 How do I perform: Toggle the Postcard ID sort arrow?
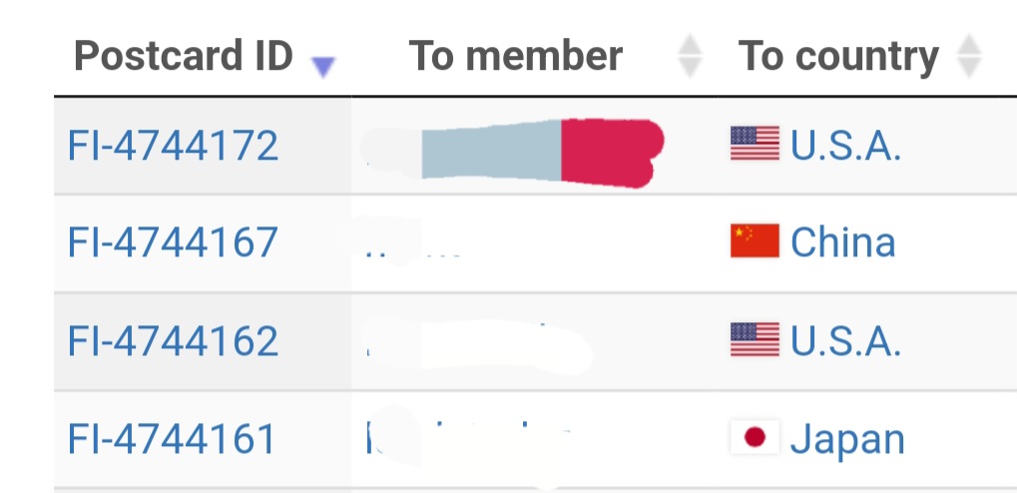[322, 66]
